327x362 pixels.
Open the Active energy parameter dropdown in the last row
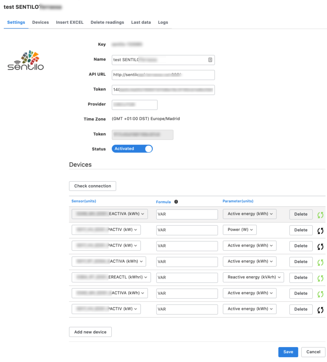pyautogui.click(x=250, y=309)
